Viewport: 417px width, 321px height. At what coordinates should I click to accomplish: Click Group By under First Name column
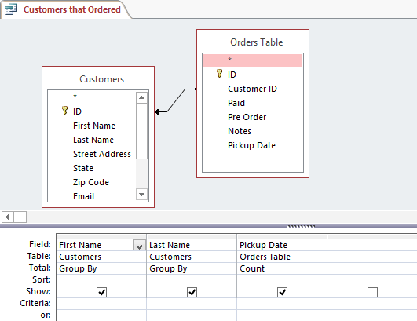tap(101, 268)
